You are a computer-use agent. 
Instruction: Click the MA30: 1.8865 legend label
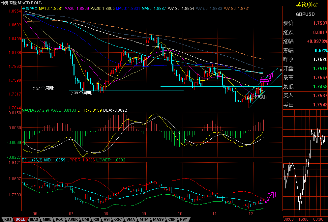pyautogui.click(x=103, y=9)
